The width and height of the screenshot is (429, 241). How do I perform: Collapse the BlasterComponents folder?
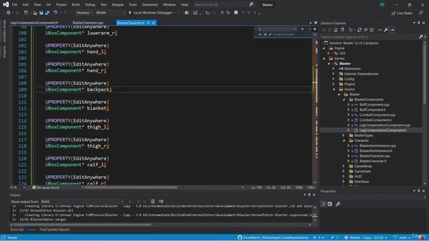click(344, 100)
